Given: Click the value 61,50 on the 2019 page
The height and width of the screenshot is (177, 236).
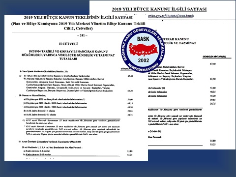Looking at the screenshot, I should (130, 91).
